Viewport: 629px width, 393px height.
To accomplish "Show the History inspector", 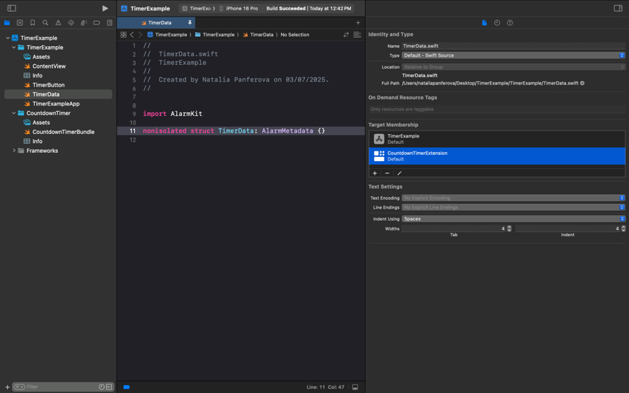I will click(x=497, y=23).
